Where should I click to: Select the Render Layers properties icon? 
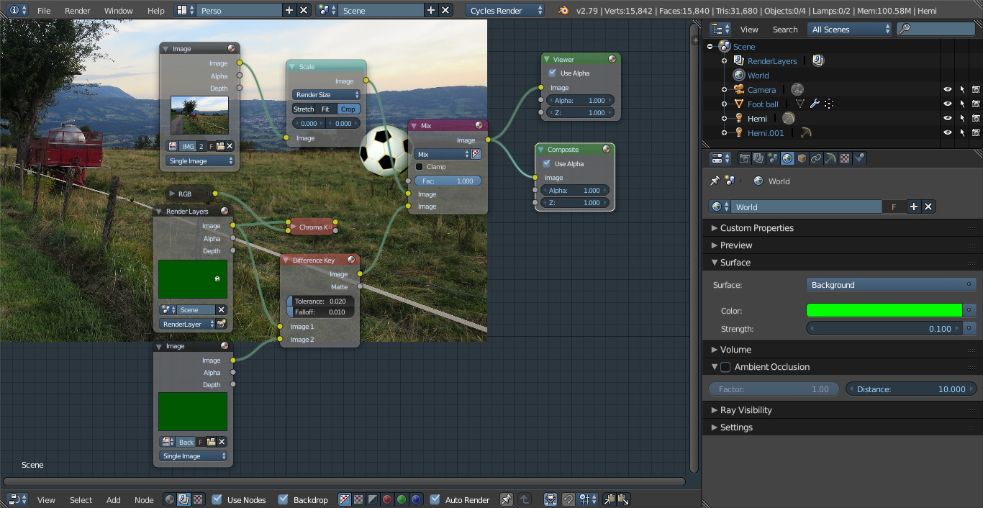pyautogui.click(x=758, y=158)
